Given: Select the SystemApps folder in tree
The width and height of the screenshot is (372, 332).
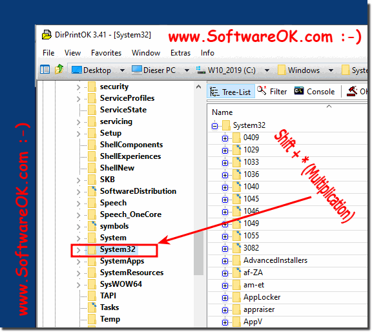Looking at the screenshot, I should click(122, 261).
